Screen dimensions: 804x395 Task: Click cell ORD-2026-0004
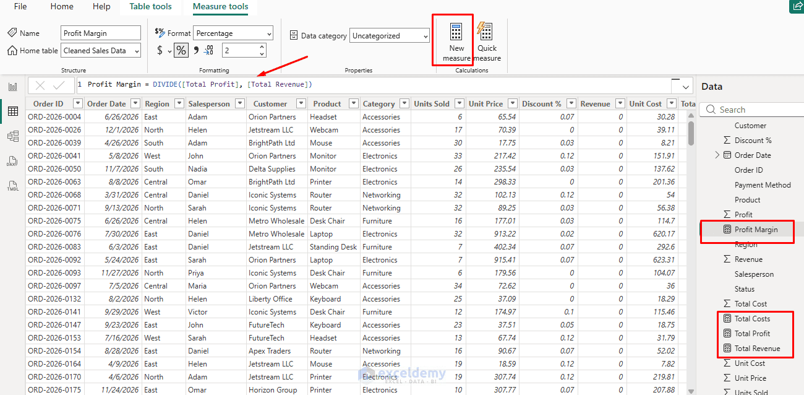(x=54, y=117)
